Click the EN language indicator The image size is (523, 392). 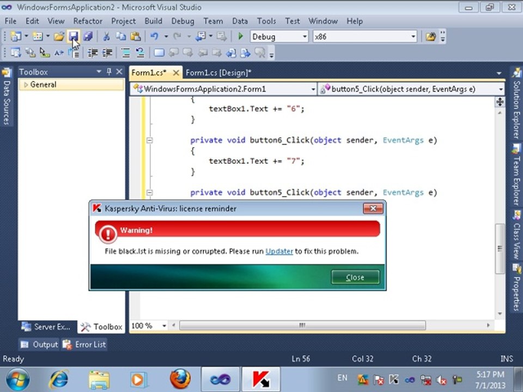tap(342, 378)
